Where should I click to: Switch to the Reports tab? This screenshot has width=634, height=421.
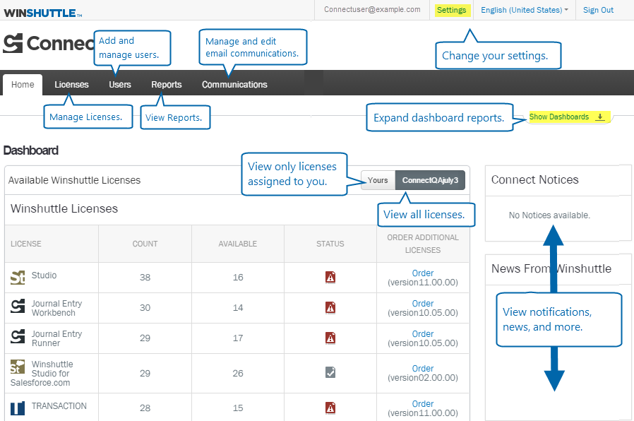coord(166,85)
